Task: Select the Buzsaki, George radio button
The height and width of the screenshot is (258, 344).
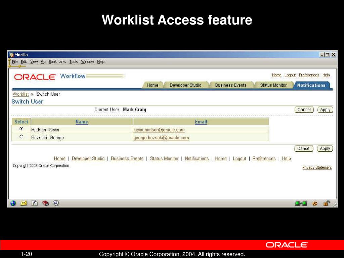Action: (x=21, y=137)
